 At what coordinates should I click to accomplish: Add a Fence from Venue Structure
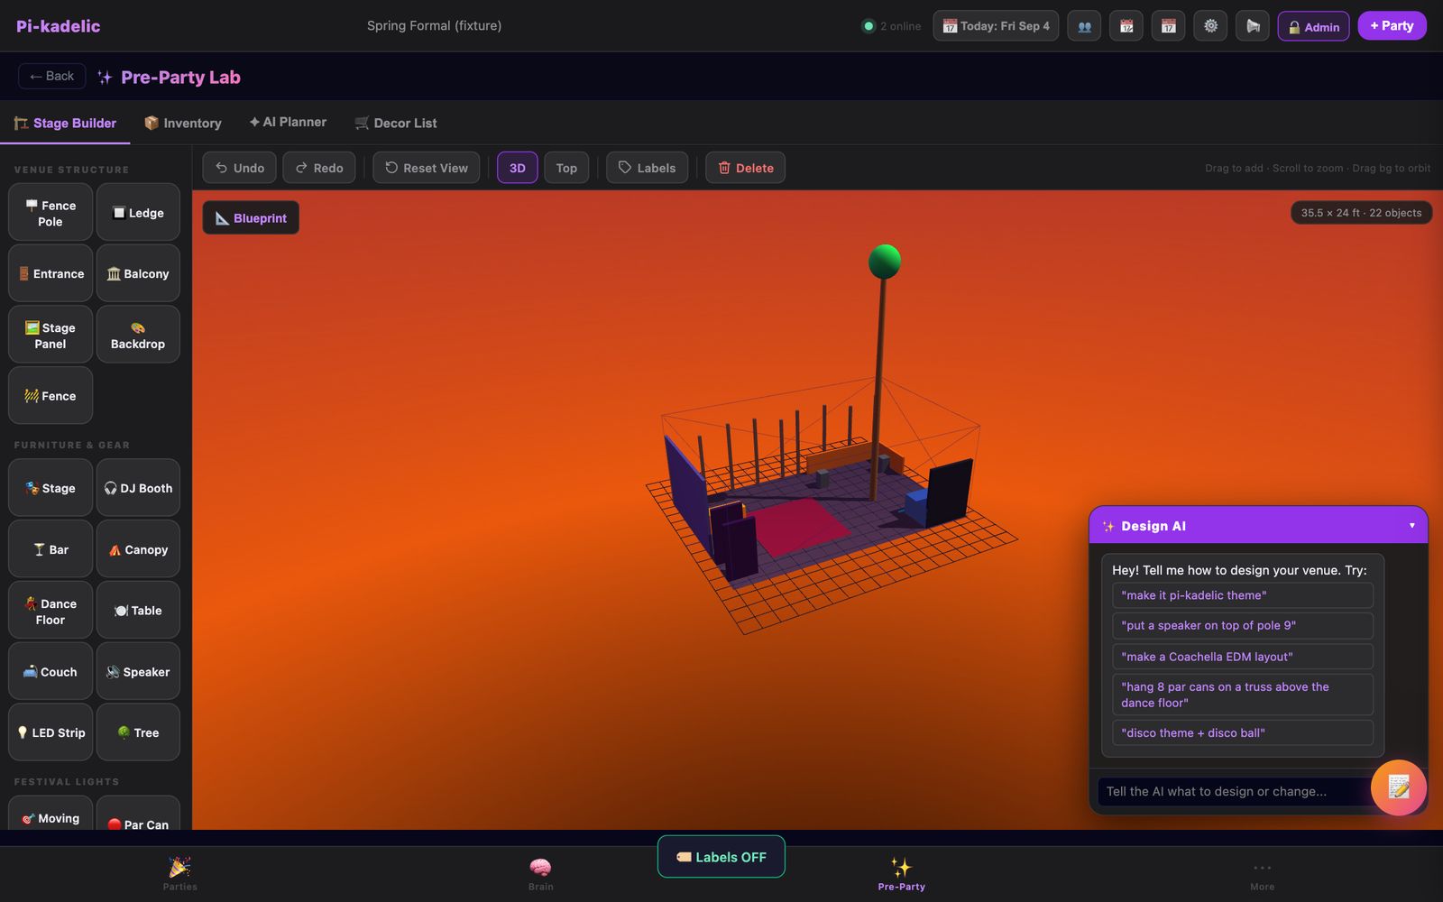(x=51, y=395)
